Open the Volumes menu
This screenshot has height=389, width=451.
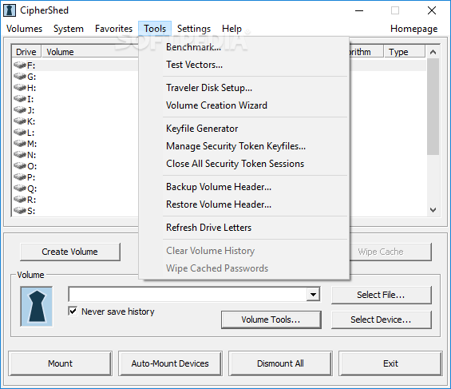tap(24, 29)
